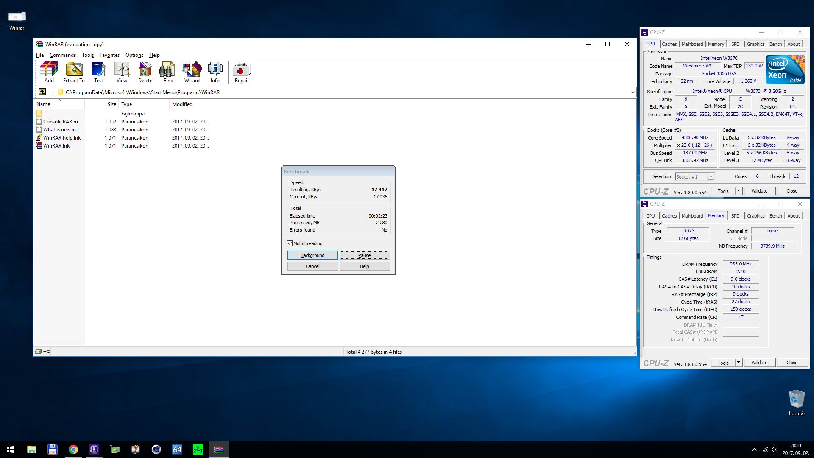Open the Help menu in WinRAR
The image size is (814, 458).
154,55
